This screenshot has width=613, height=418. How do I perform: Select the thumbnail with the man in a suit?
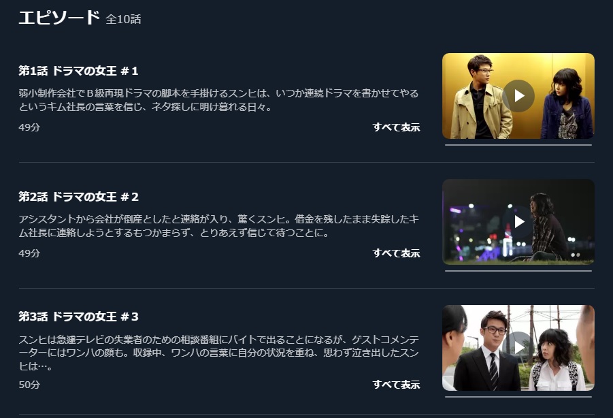click(518, 348)
